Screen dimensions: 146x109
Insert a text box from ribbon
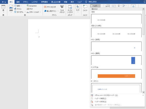tap(114, 6)
